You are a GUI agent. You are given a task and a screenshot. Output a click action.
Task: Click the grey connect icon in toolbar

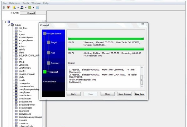click(4, 8)
